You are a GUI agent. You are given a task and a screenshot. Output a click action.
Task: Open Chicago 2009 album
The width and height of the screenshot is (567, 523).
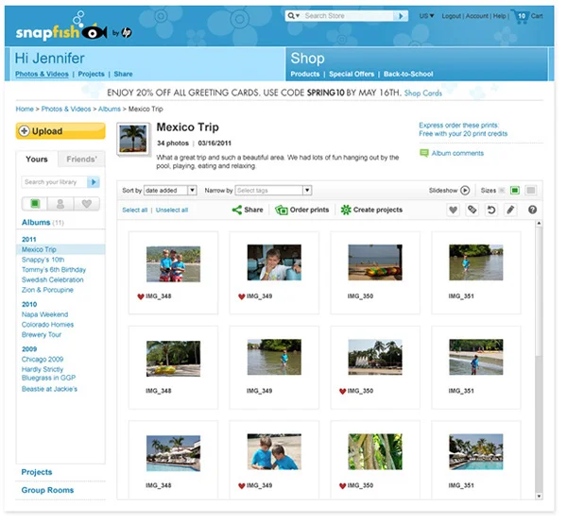pos(43,360)
